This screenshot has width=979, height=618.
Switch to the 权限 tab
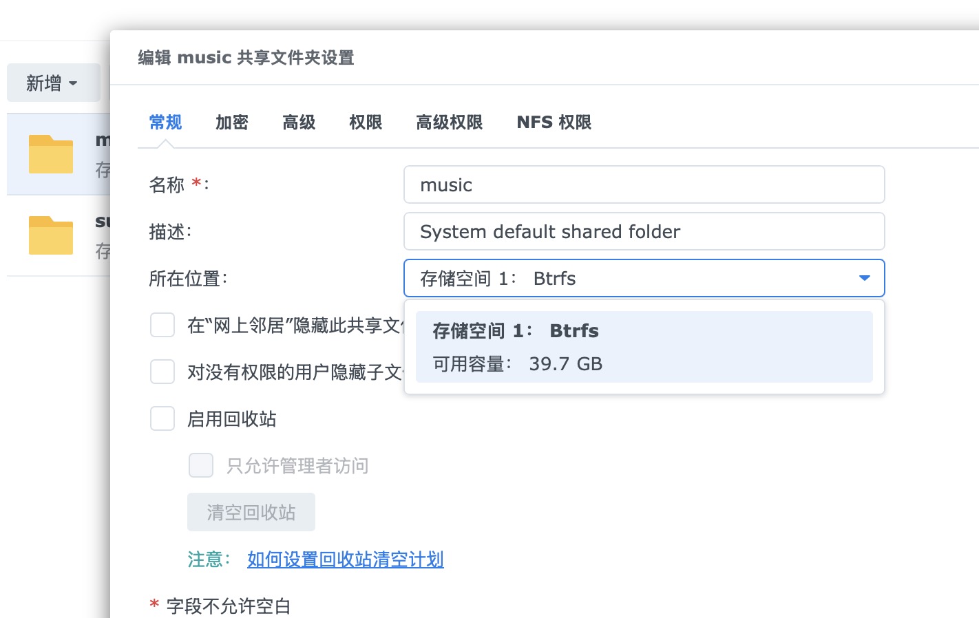tap(366, 122)
